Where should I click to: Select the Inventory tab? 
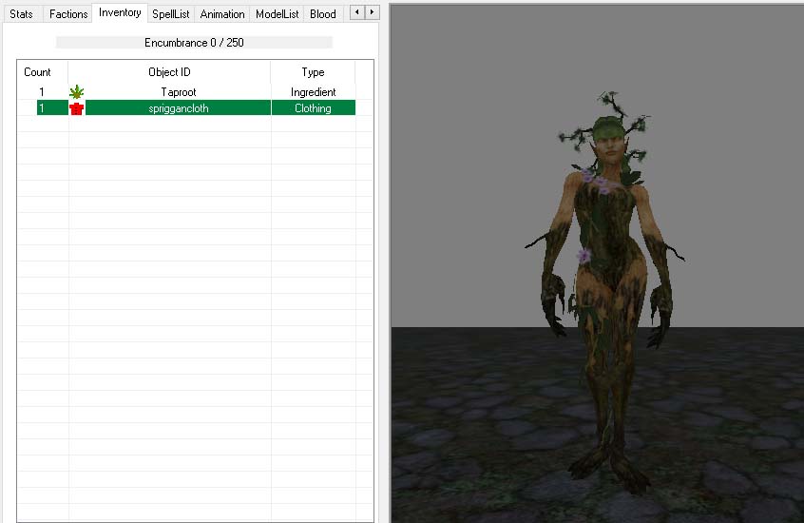tap(120, 13)
